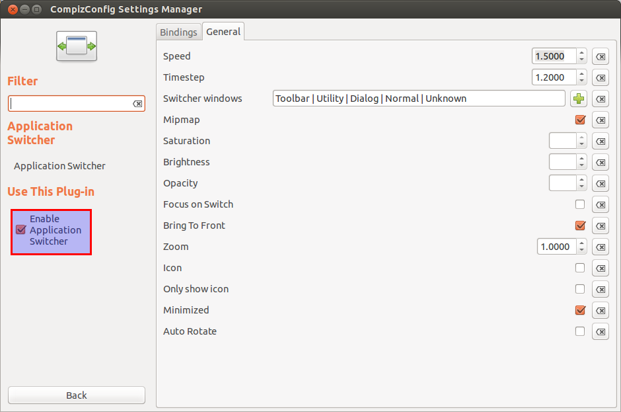Minimize the CompizConfig window
621x412 pixels.
click(x=24, y=9)
